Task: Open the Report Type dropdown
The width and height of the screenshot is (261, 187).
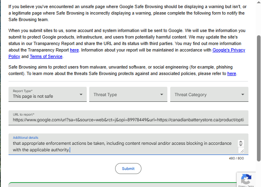Action: point(47,94)
